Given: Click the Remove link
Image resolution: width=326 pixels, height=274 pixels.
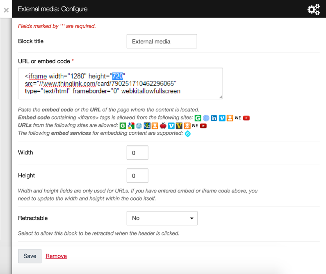Looking at the screenshot, I should click(56, 256).
